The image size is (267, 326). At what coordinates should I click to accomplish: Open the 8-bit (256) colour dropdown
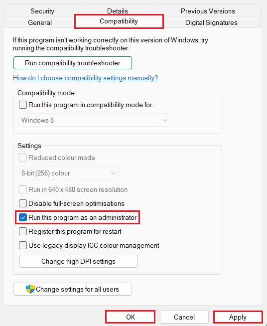(69, 173)
